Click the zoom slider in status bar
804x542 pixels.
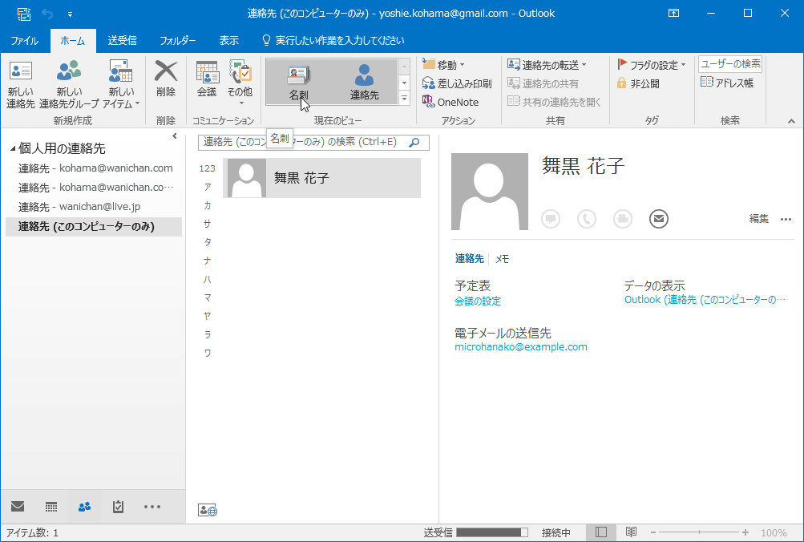click(x=699, y=532)
